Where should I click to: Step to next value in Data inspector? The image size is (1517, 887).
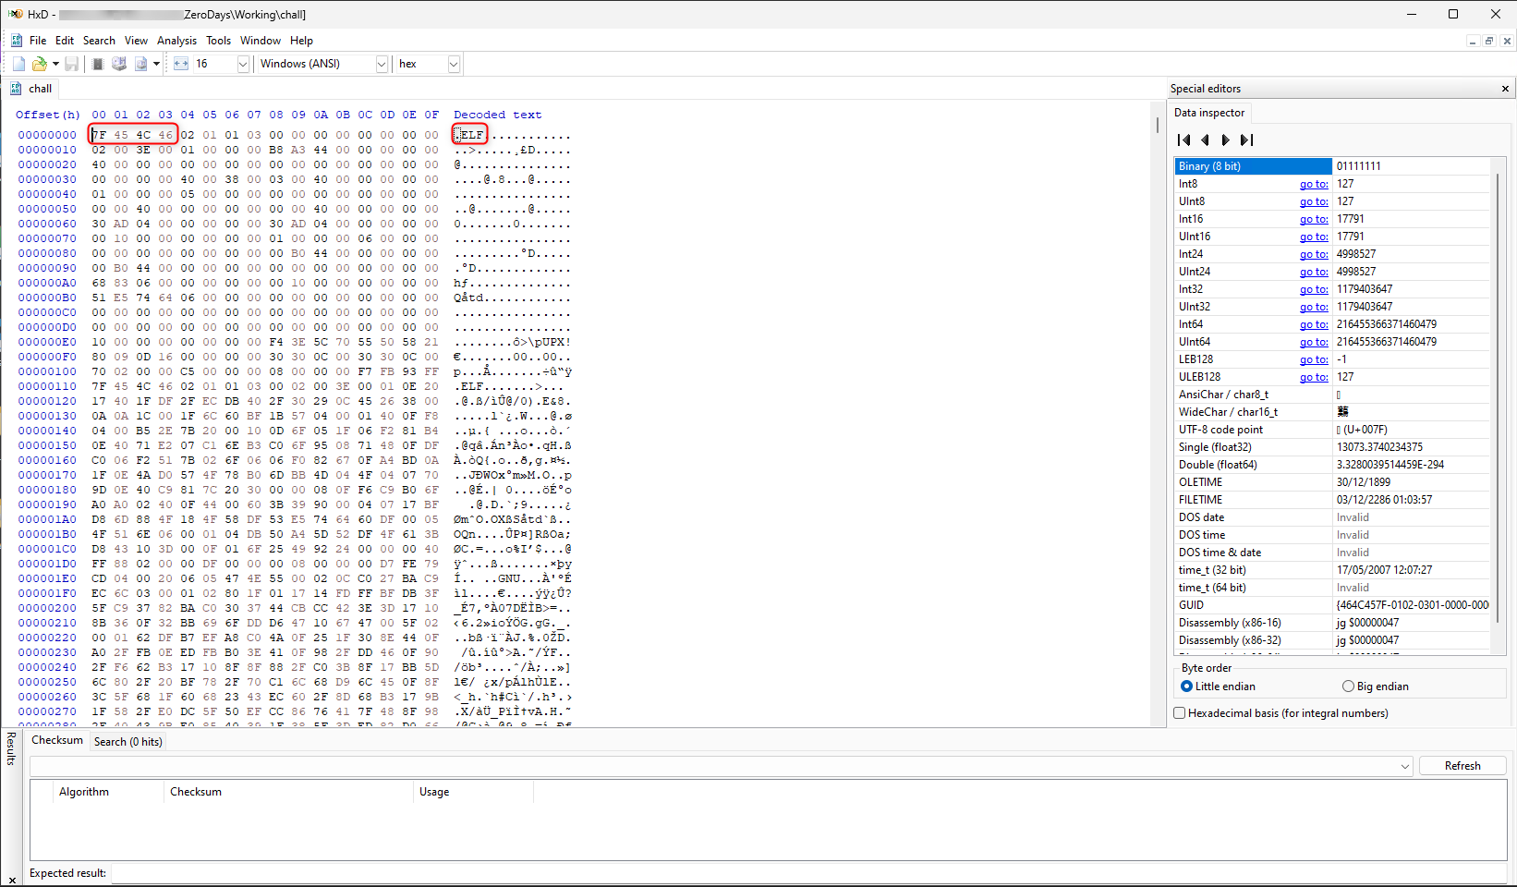pos(1225,140)
